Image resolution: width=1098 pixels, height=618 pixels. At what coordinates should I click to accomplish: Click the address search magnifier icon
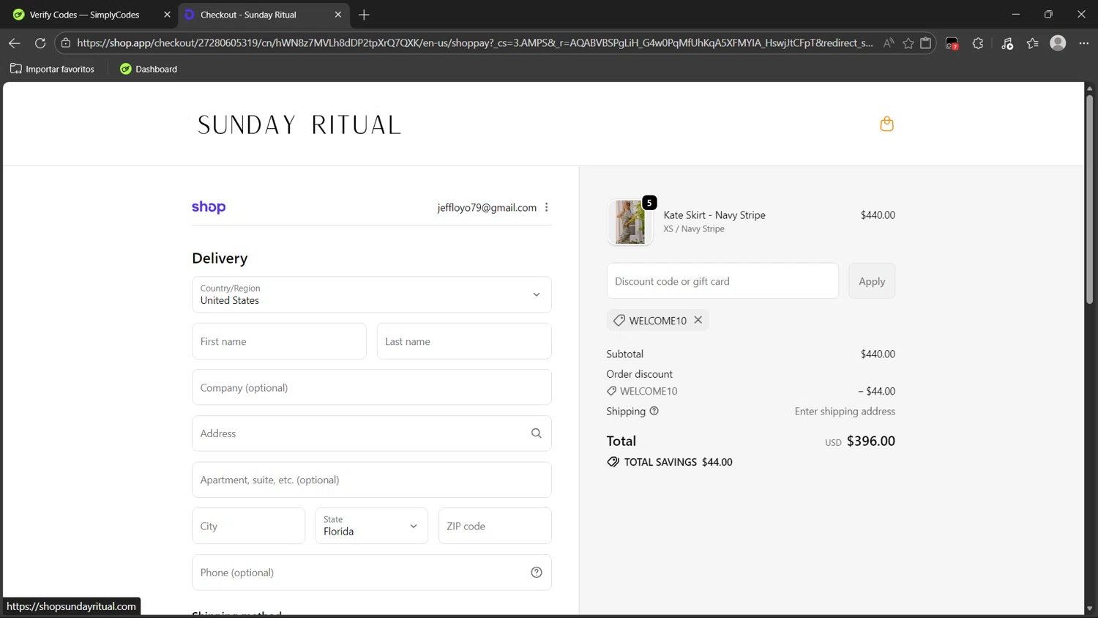[x=537, y=433]
